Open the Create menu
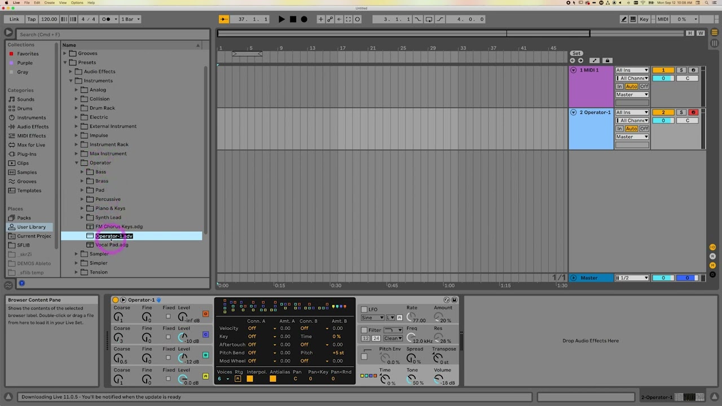The width and height of the screenshot is (722, 406). (x=49, y=2)
